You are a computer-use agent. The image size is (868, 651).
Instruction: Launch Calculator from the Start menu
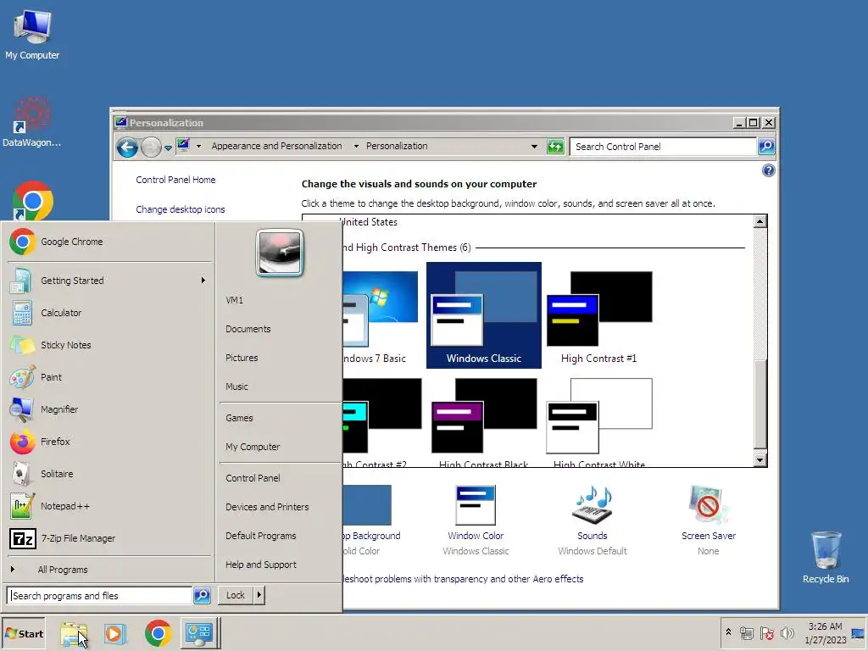click(x=109, y=313)
